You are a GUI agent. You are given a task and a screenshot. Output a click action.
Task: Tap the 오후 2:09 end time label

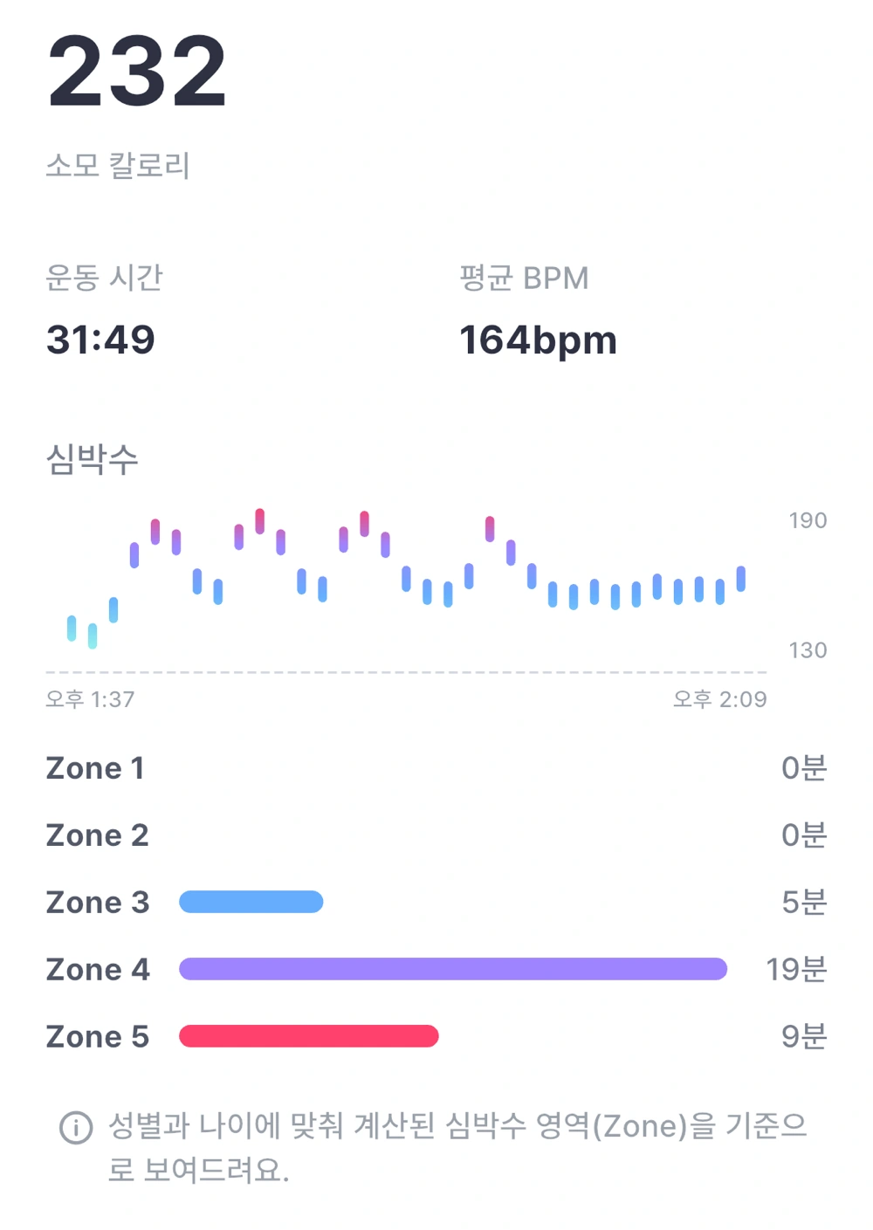coord(719,699)
